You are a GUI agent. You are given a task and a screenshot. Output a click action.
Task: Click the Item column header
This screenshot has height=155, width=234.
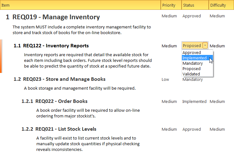click(79, 5)
